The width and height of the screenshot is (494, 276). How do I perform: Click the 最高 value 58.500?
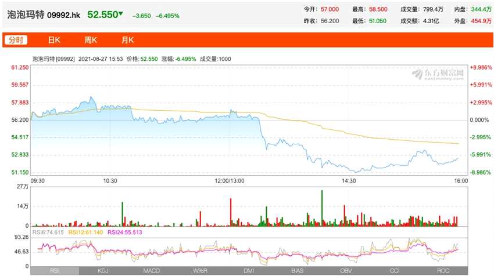pos(378,9)
